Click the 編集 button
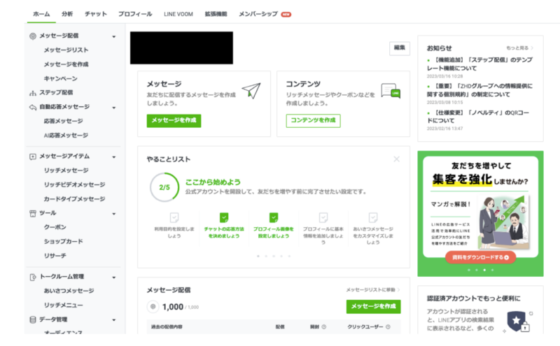560x346 pixels. [399, 48]
